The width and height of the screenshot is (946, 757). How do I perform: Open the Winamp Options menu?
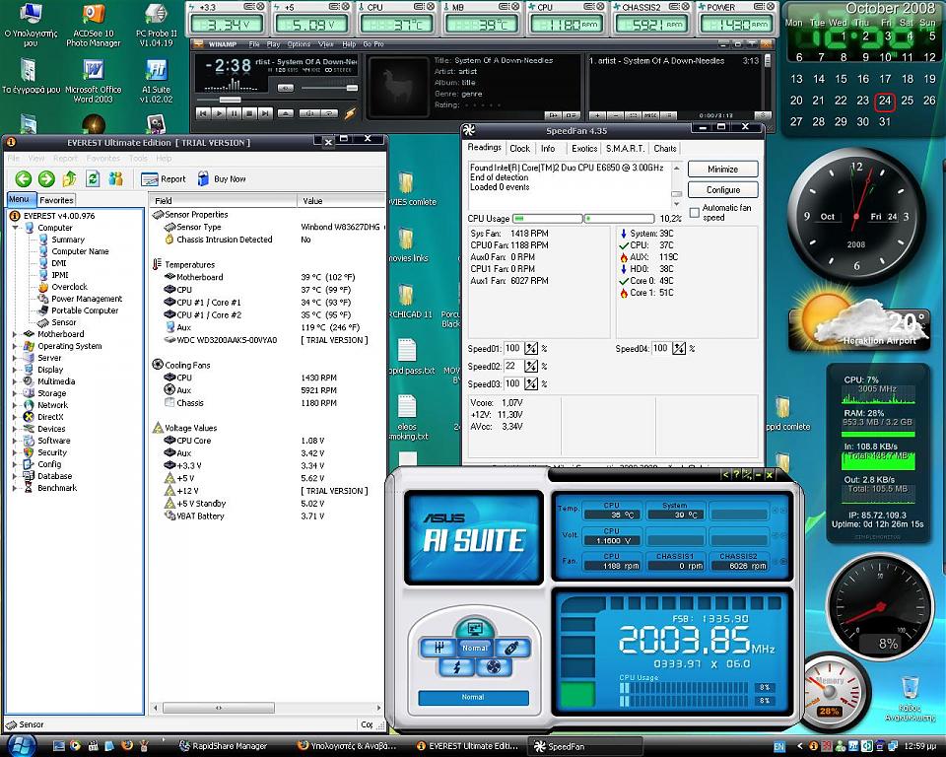click(299, 44)
